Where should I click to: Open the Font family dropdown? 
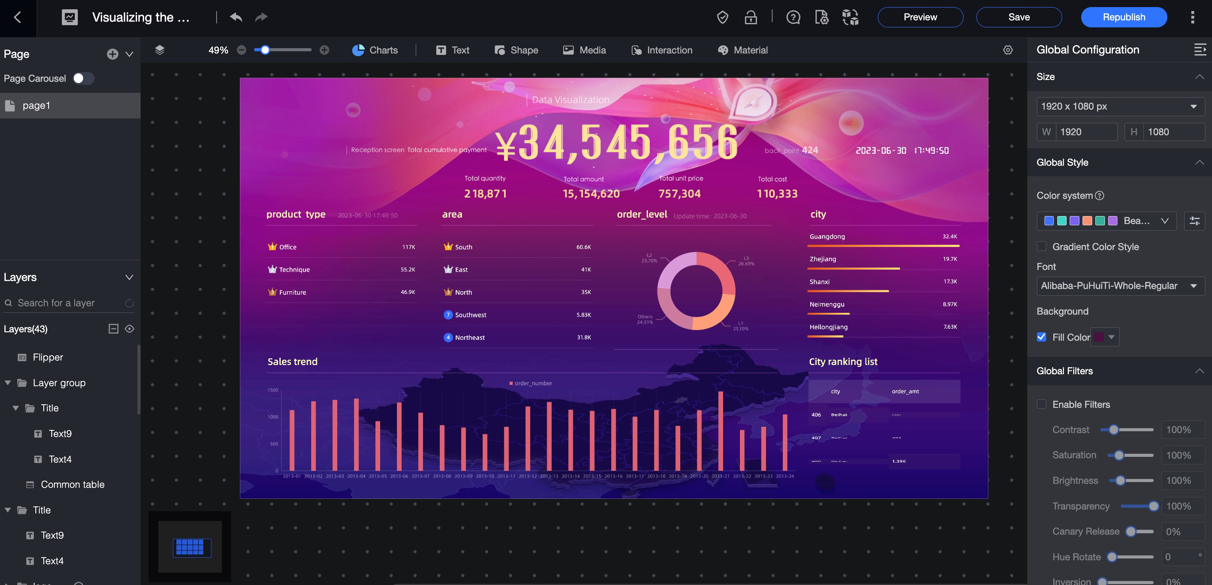coord(1120,286)
